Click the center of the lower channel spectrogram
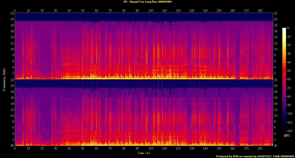 [x=144, y=113]
